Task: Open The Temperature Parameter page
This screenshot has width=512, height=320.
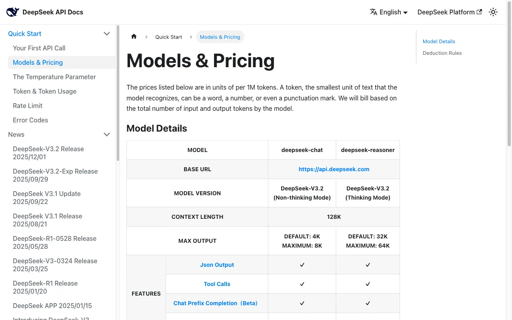Action: [54, 77]
